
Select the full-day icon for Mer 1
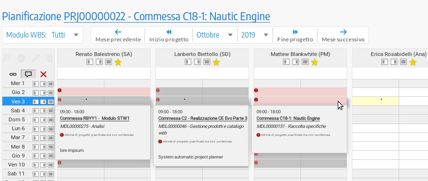[x=51, y=83]
